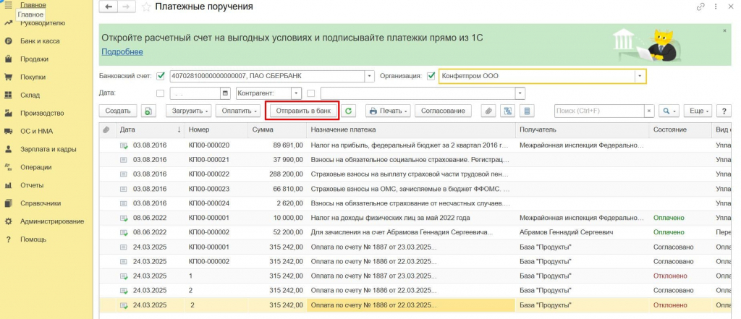Open the Контрагент filter type dropdown
The image size is (741, 319).
point(296,93)
